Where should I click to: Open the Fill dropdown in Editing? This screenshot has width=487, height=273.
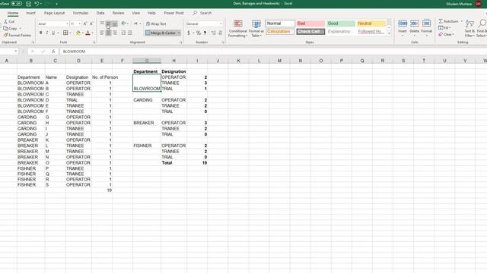click(444, 28)
